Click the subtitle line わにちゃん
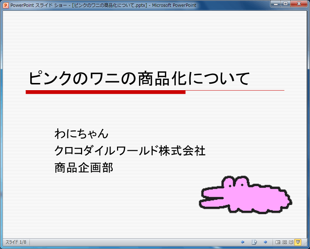 click(81, 134)
